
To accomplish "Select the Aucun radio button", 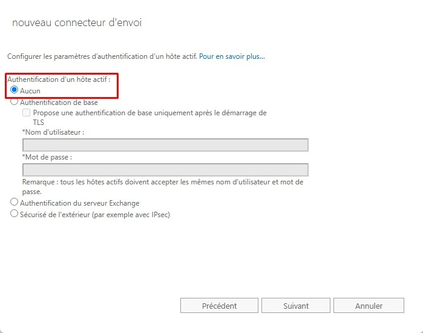I will click(x=14, y=89).
